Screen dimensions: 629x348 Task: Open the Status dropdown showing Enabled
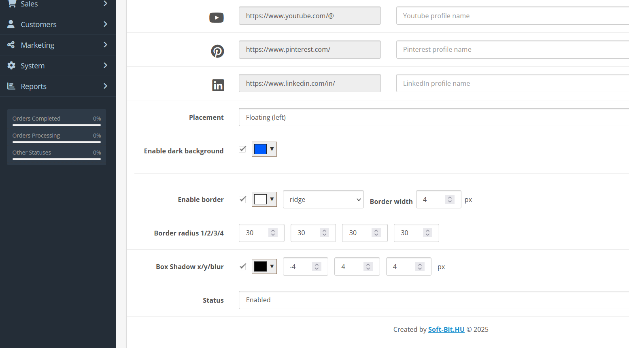pyautogui.click(x=434, y=300)
